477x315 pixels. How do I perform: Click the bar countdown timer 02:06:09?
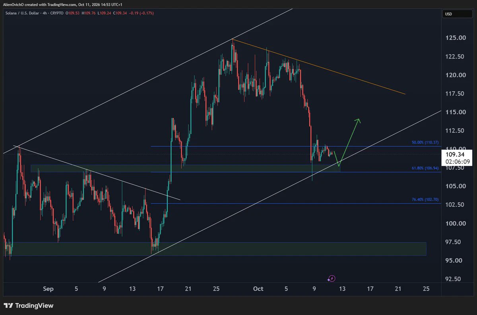coord(458,161)
